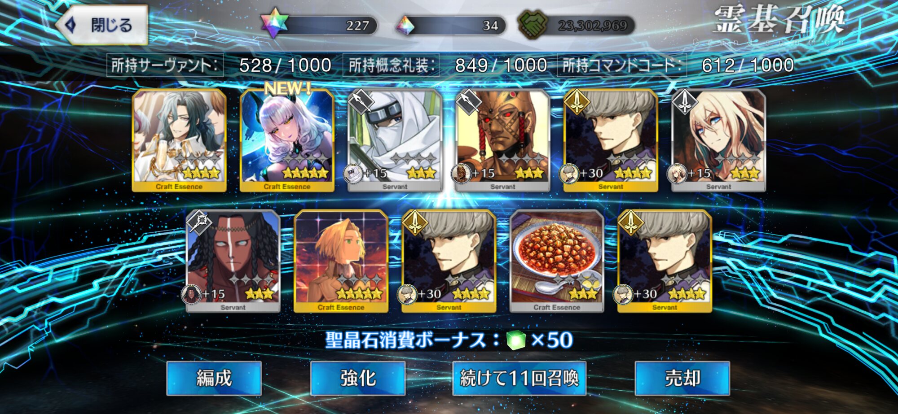Screen dimensions: 898x414
Task: Open the 売却 sell screen
Action: coord(682,378)
